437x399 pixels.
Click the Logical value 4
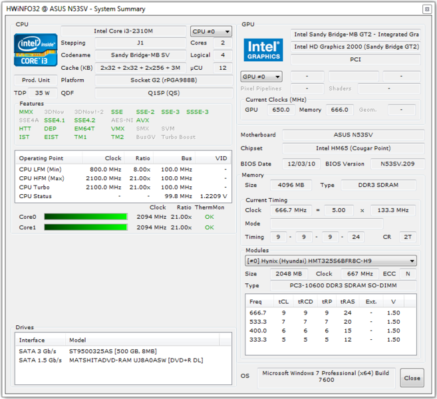[223, 55]
